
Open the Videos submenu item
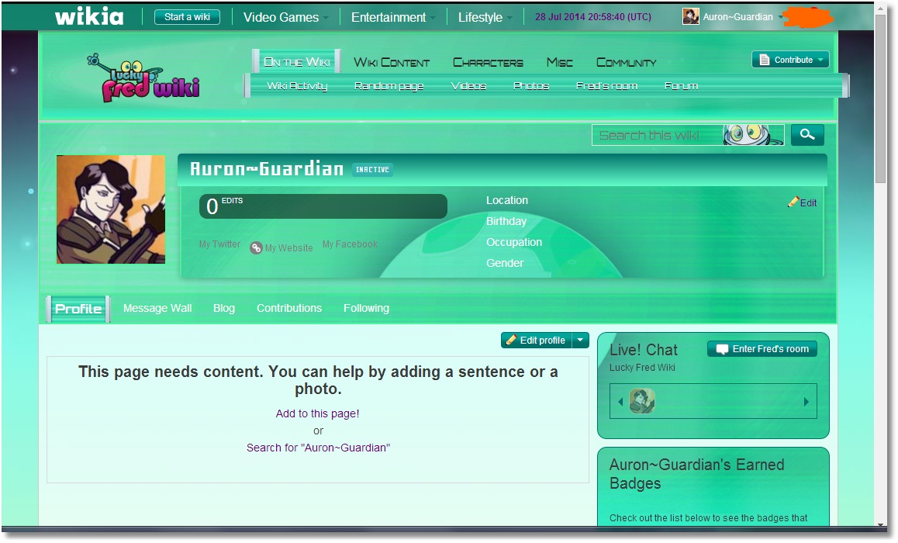click(468, 86)
